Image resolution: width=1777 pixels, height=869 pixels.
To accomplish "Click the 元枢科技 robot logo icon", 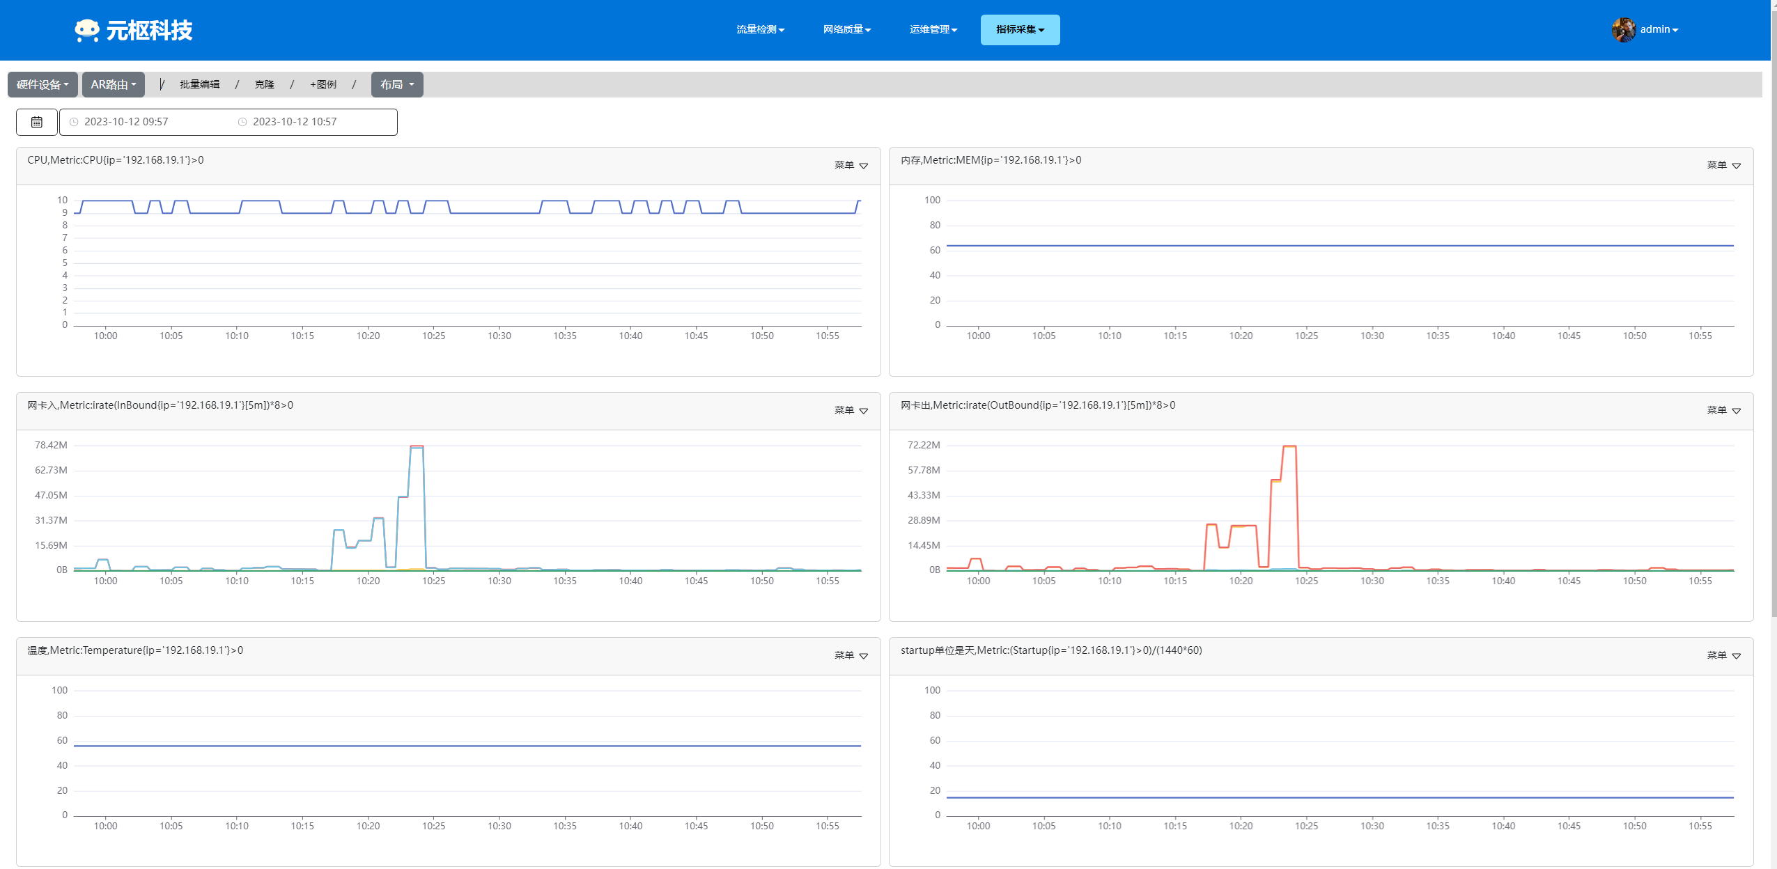I will 87,30.
